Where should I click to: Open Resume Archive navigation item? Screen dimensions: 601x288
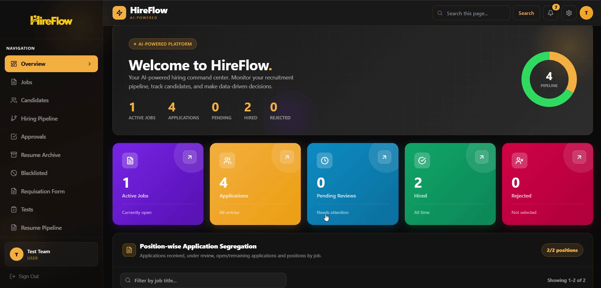click(x=51, y=155)
